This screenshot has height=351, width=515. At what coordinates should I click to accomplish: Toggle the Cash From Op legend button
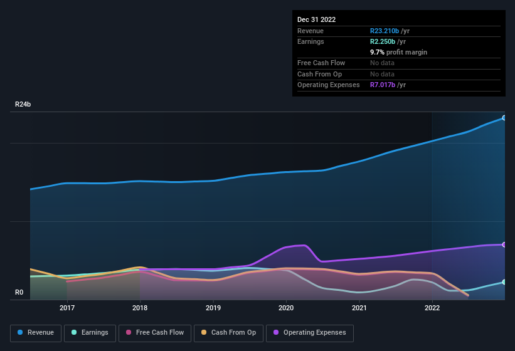tap(228, 333)
